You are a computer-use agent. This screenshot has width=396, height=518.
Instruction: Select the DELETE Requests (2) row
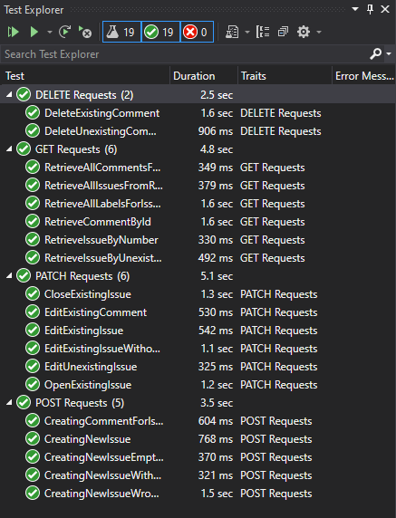click(198, 95)
